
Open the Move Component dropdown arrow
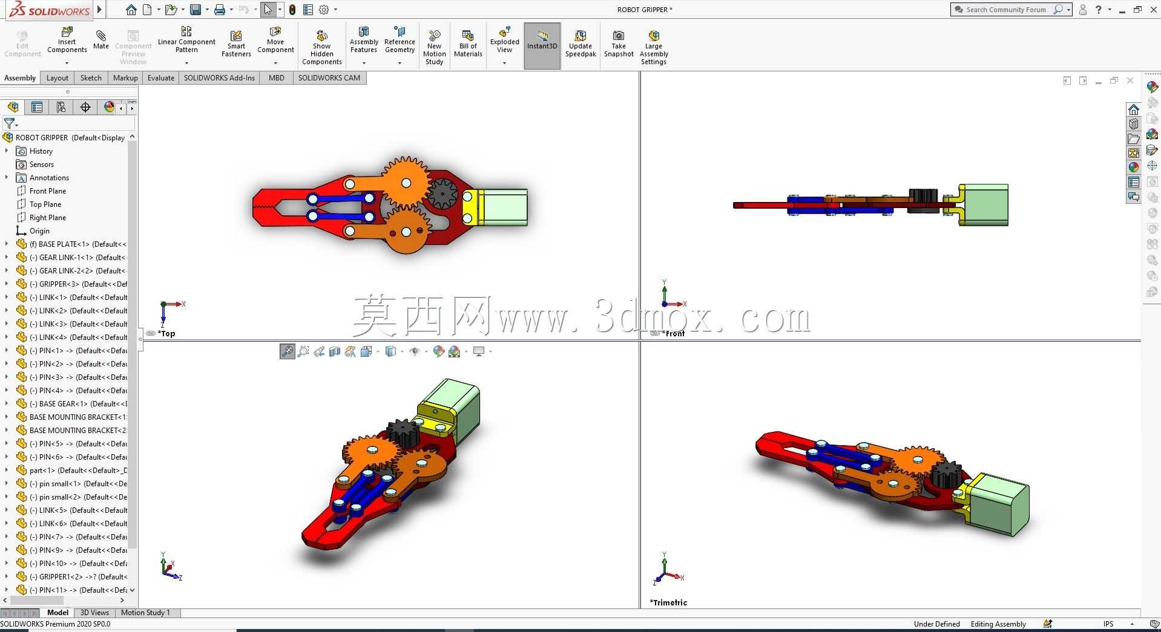(275, 63)
